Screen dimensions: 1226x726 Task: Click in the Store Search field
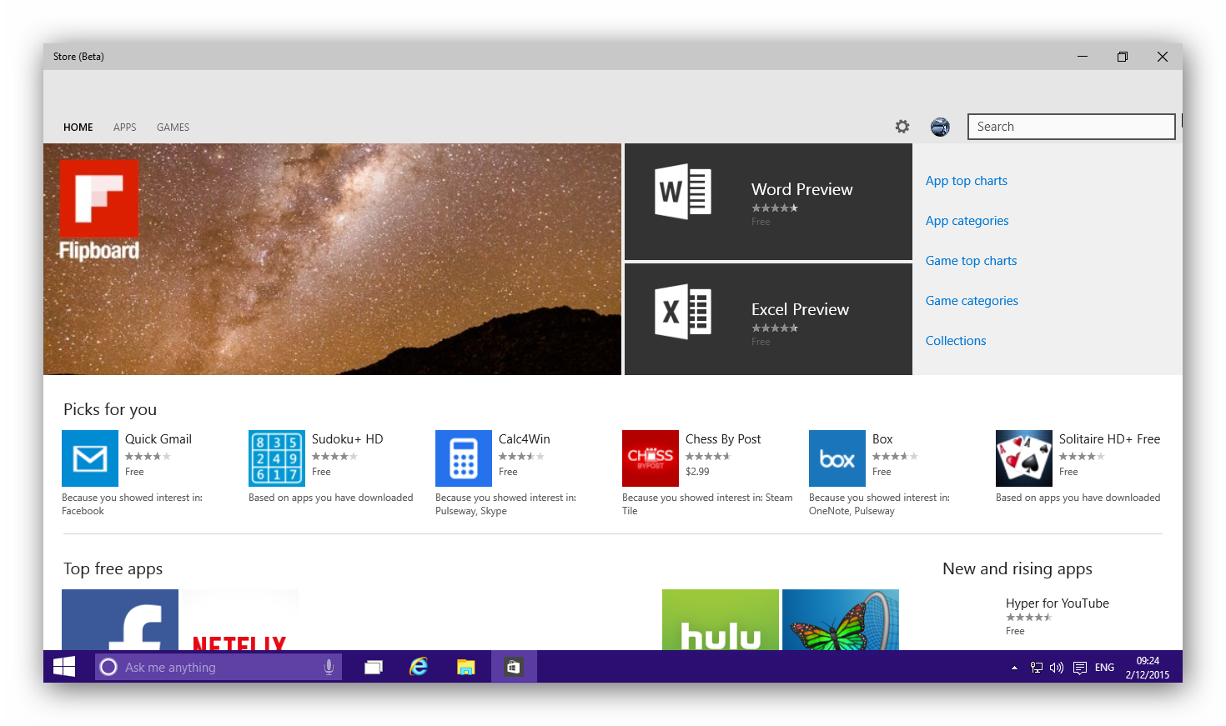tap(1072, 127)
